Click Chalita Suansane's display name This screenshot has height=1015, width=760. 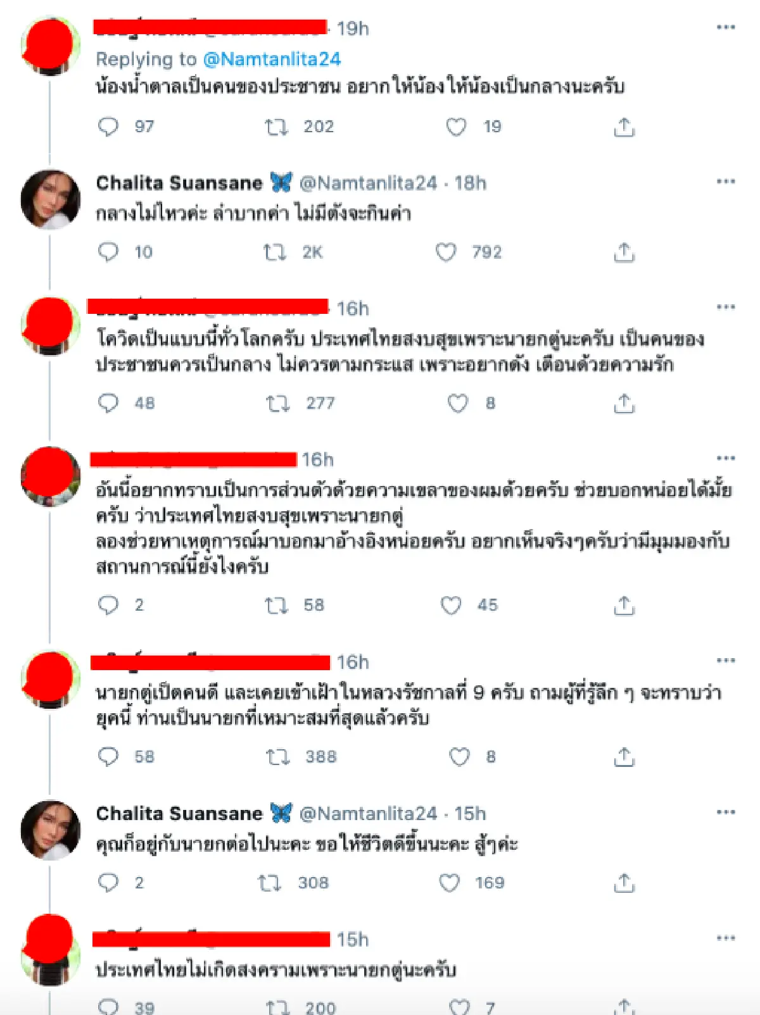(179, 184)
